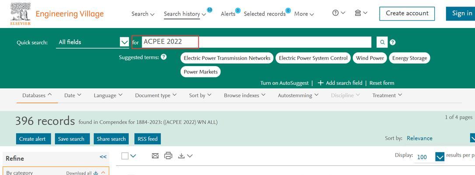Expand the More menu
Screen dimensions: 475x175
(x=304, y=14)
